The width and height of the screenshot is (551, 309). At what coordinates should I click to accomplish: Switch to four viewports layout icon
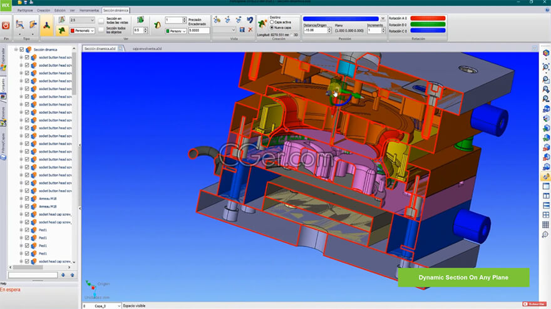tap(546, 215)
